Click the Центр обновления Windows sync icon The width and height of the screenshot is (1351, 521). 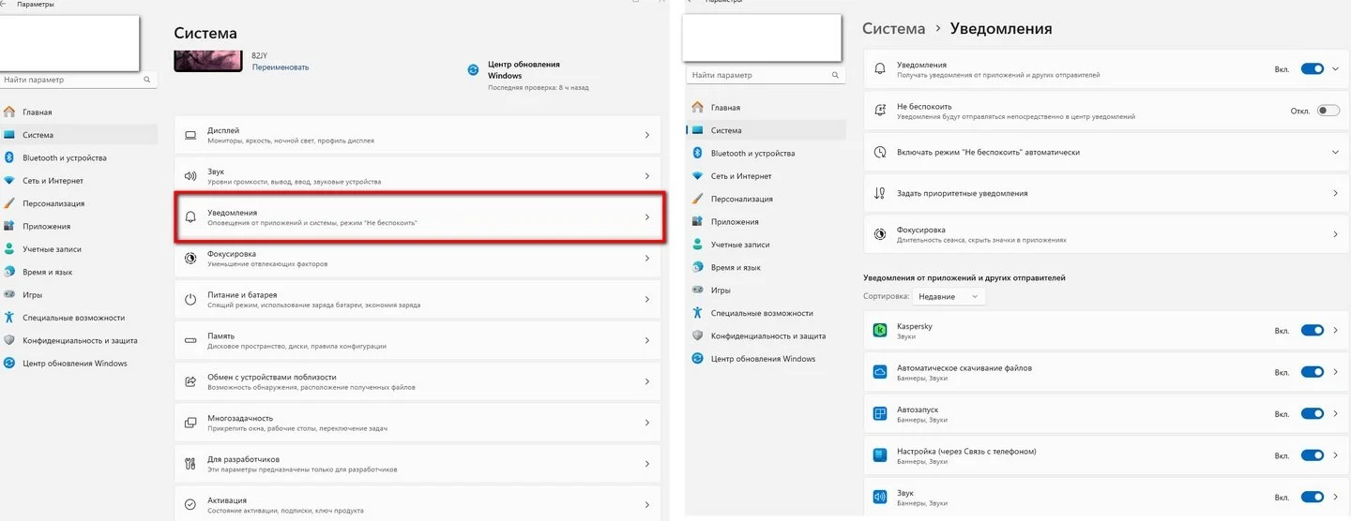coord(474,70)
